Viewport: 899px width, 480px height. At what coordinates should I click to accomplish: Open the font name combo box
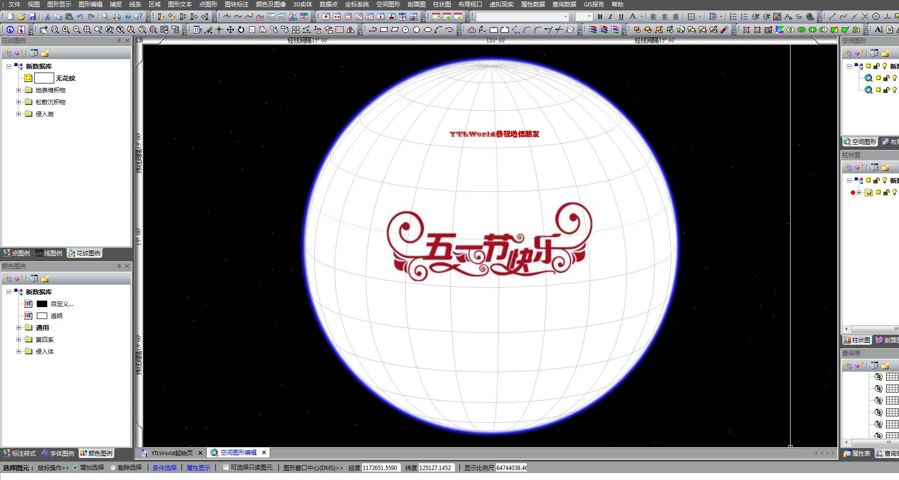pyautogui.click(x=523, y=17)
